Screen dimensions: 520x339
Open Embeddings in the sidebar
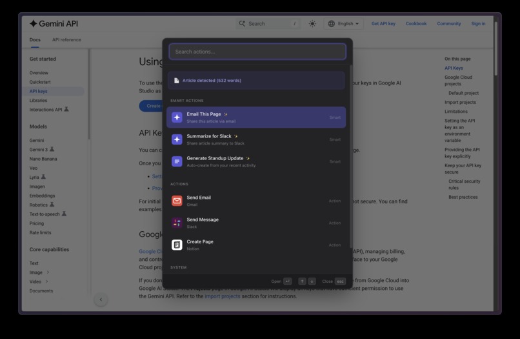[x=42, y=196]
